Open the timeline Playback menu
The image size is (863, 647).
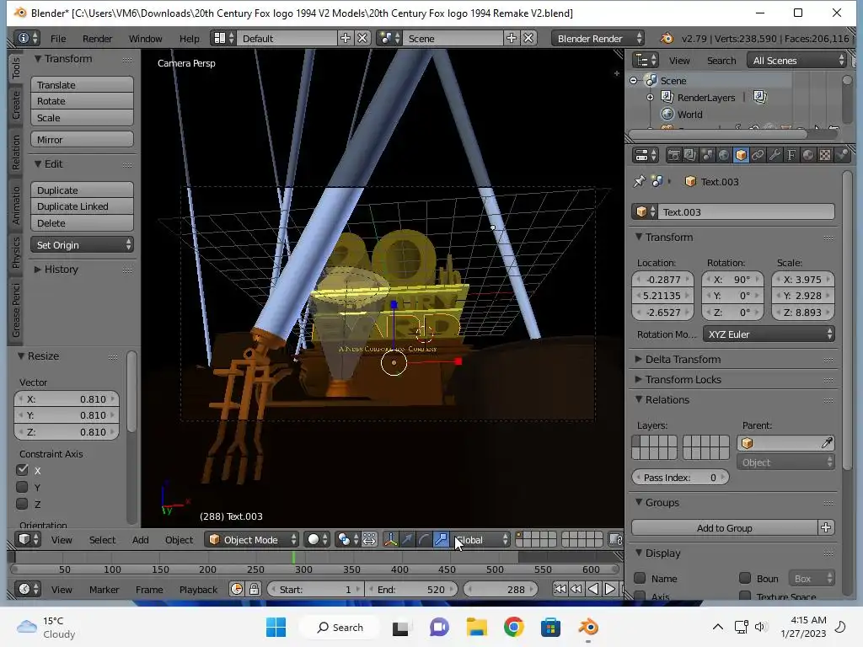(198, 589)
